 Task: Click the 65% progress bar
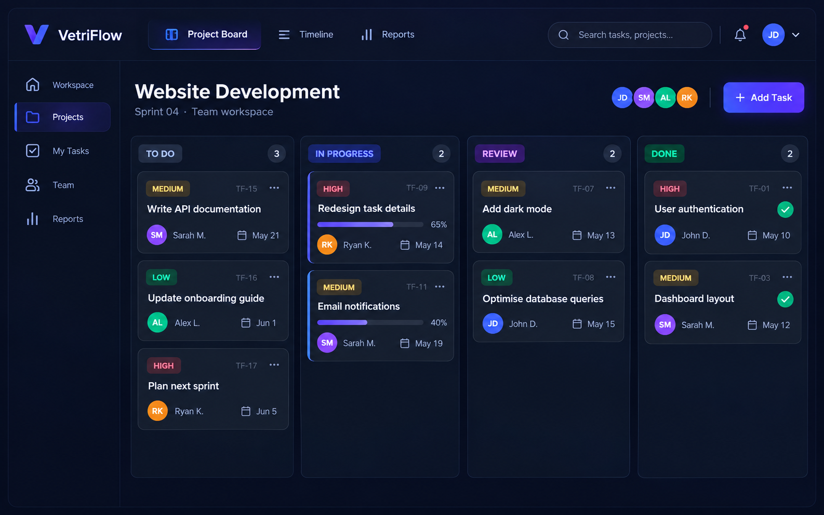click(x=370, y=225)
